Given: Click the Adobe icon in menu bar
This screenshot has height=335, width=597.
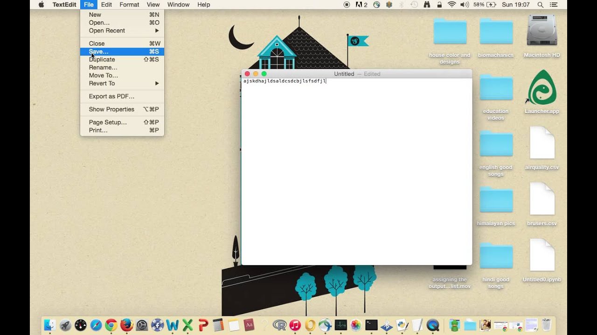Looking at the screenshot, I should (361, 5).
